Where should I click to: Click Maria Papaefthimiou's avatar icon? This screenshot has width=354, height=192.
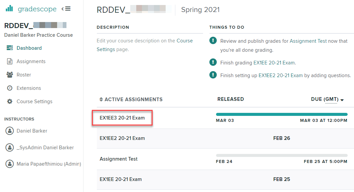(10, 164)
